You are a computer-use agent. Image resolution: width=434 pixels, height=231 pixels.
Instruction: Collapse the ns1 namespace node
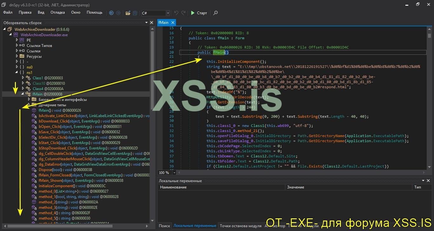click(17, 73)
